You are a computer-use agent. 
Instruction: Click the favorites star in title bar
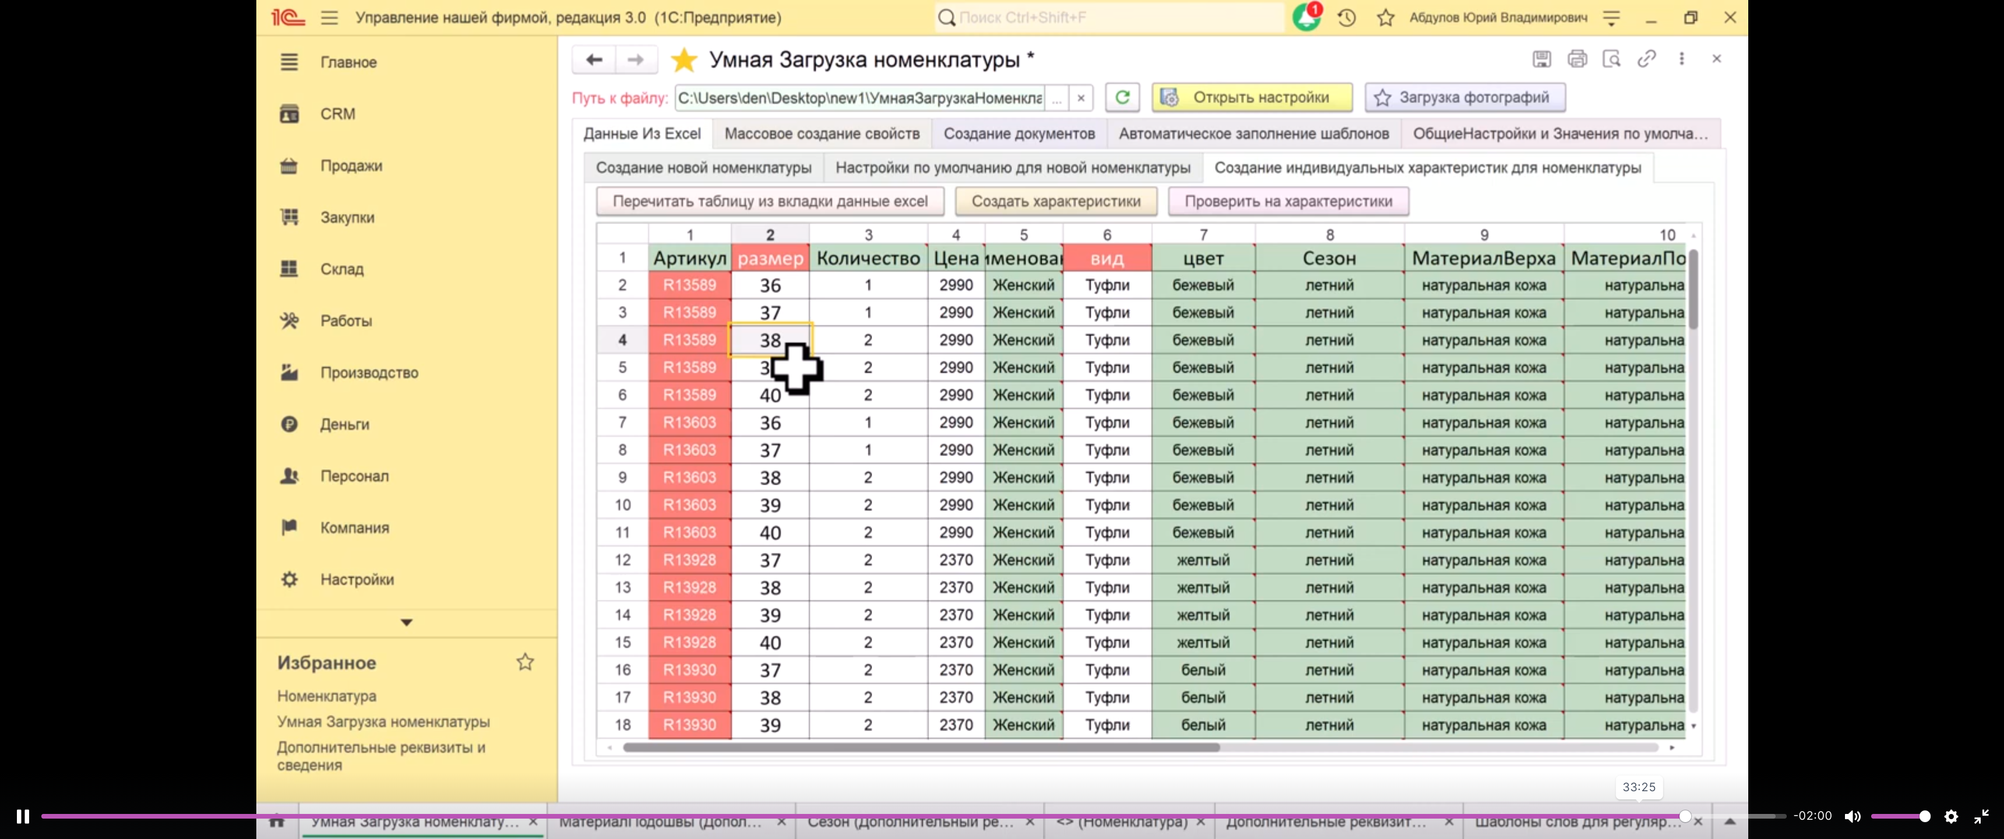pos(1385,17)
